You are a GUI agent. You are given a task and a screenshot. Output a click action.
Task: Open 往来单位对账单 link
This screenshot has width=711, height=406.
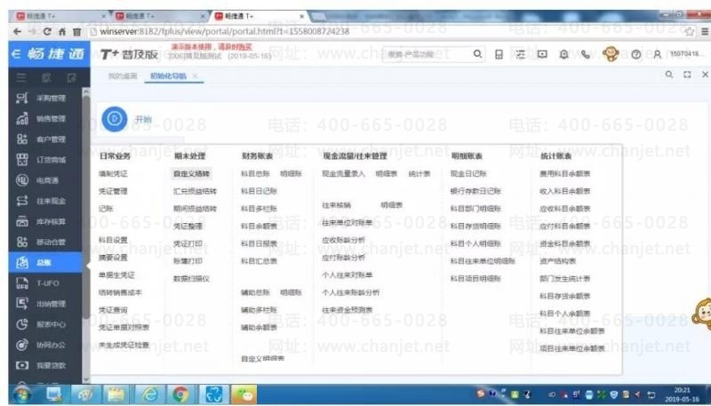tap(347, 222)
